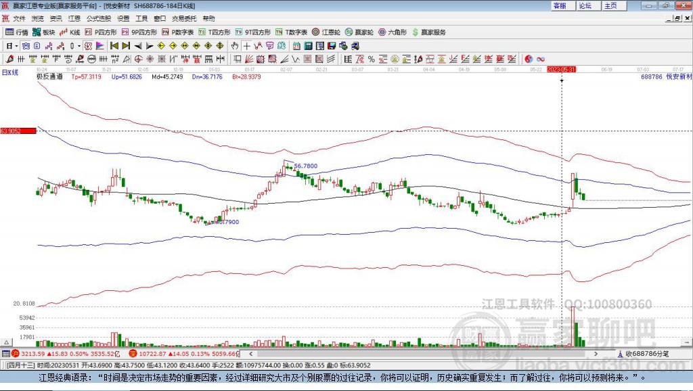The height and width of the screenshot is (391, 693).
Task: Click the red fan lines tool icon
Action: 249,60
